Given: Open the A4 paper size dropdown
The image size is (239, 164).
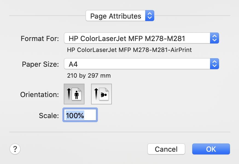Looking at the screenshot, I should (141, 64).
